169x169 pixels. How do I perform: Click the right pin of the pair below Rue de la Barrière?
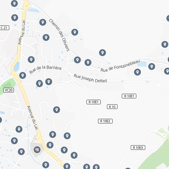click(49, 82)
